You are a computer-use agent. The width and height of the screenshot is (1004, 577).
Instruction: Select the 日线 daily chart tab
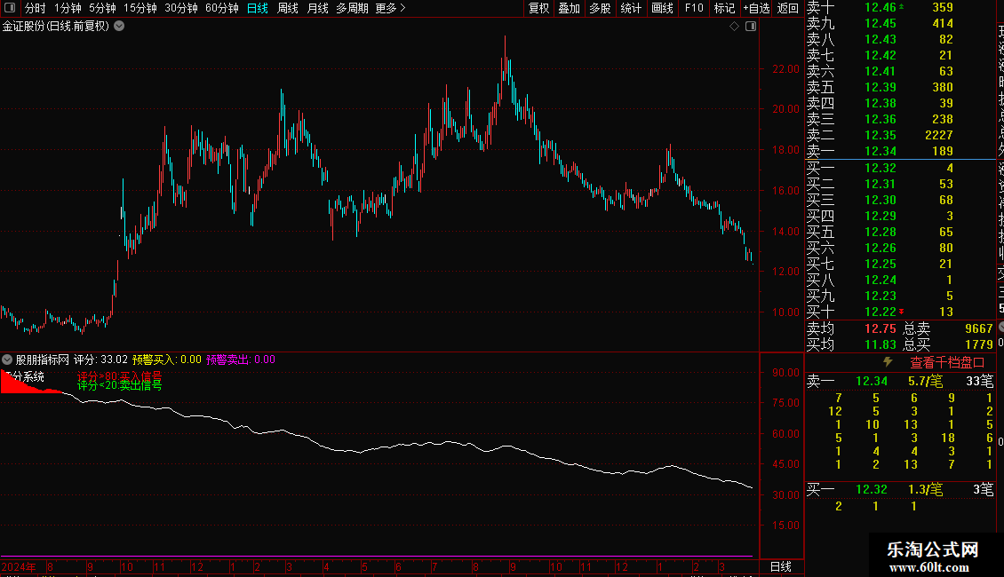click(258, 8)
